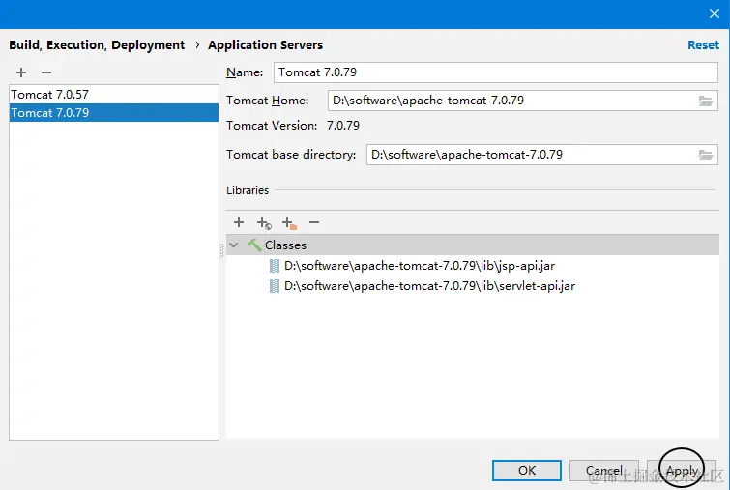Click the jar icon of servlet-api.jar
This screenshot has width=730, height=490.
pyautogui.click(x=275, y=286)
